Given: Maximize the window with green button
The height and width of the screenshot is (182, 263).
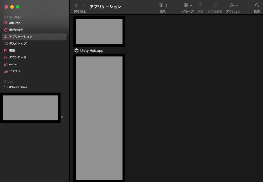Looking at the screenshot, I should [x=18, y=7].
